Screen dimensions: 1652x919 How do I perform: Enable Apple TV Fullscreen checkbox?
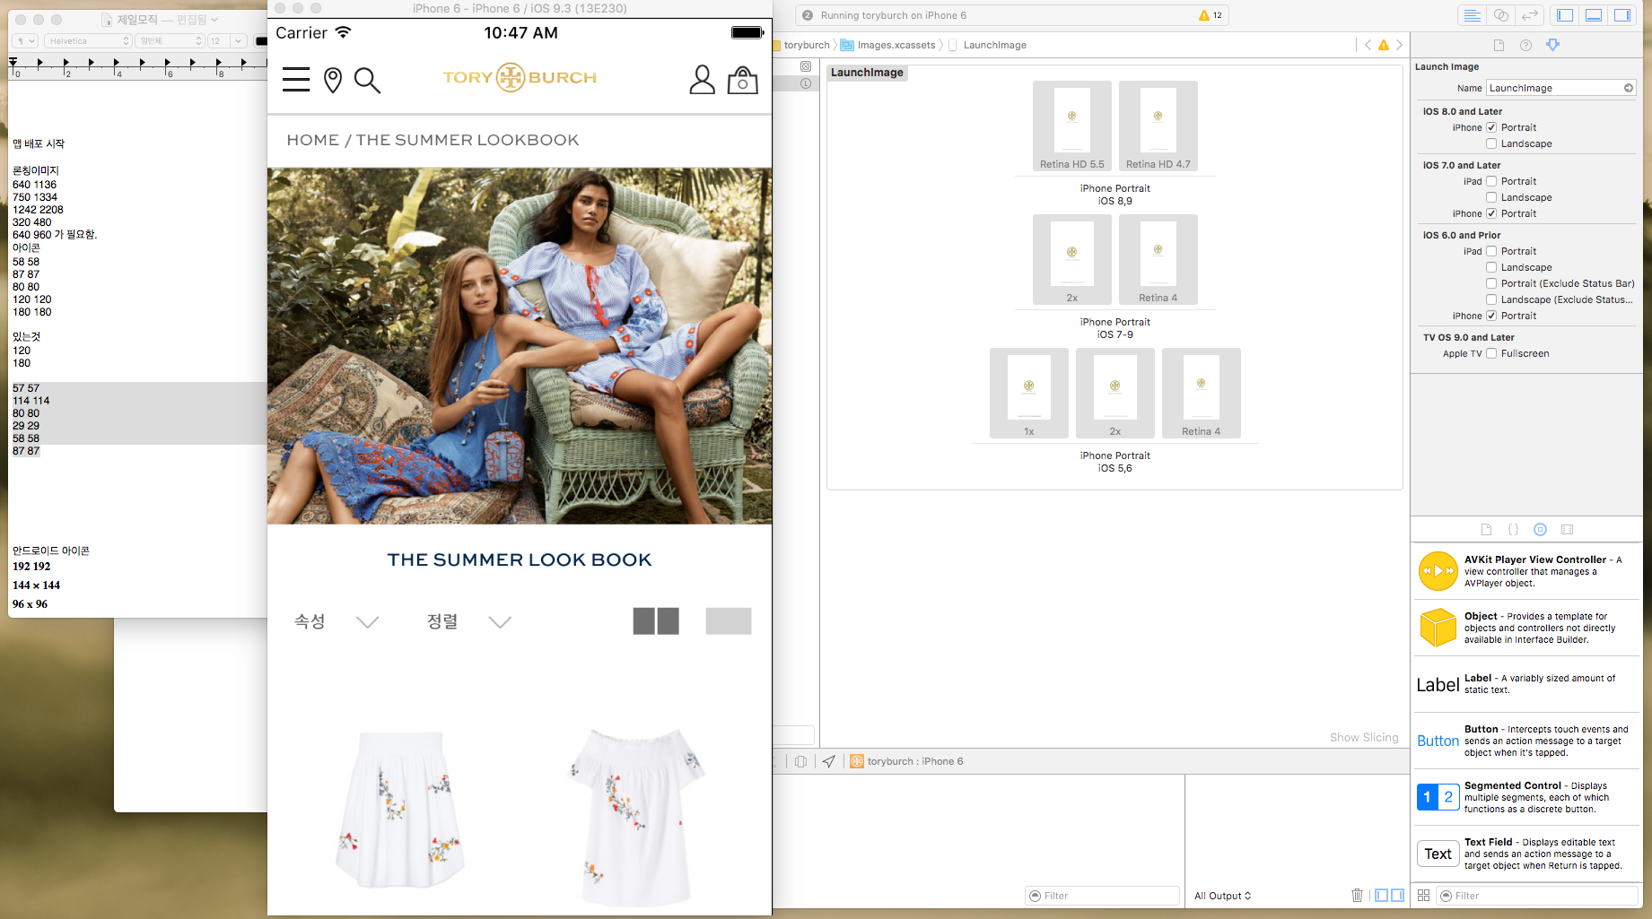coord(1491,353)
